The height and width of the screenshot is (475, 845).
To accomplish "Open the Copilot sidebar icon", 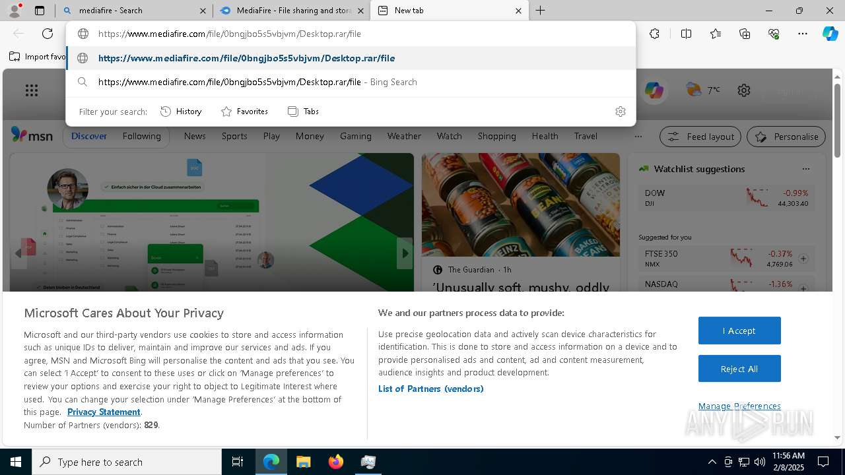I will pos(830,34).
